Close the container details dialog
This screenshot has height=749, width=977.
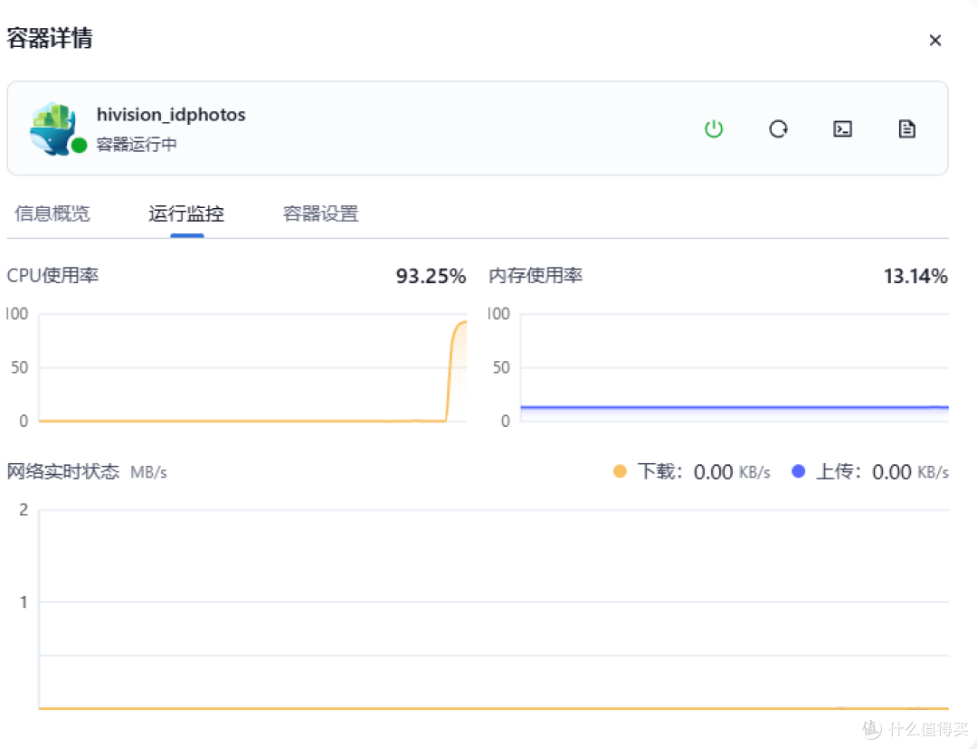(x=934, y=41)
